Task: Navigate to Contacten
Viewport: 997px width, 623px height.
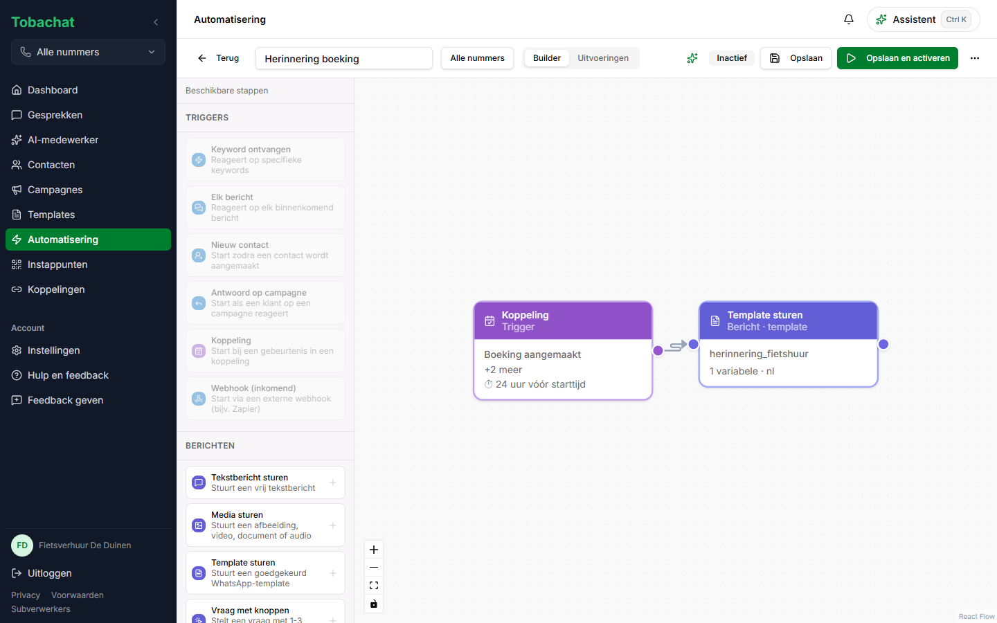Action: click(88, 165)
